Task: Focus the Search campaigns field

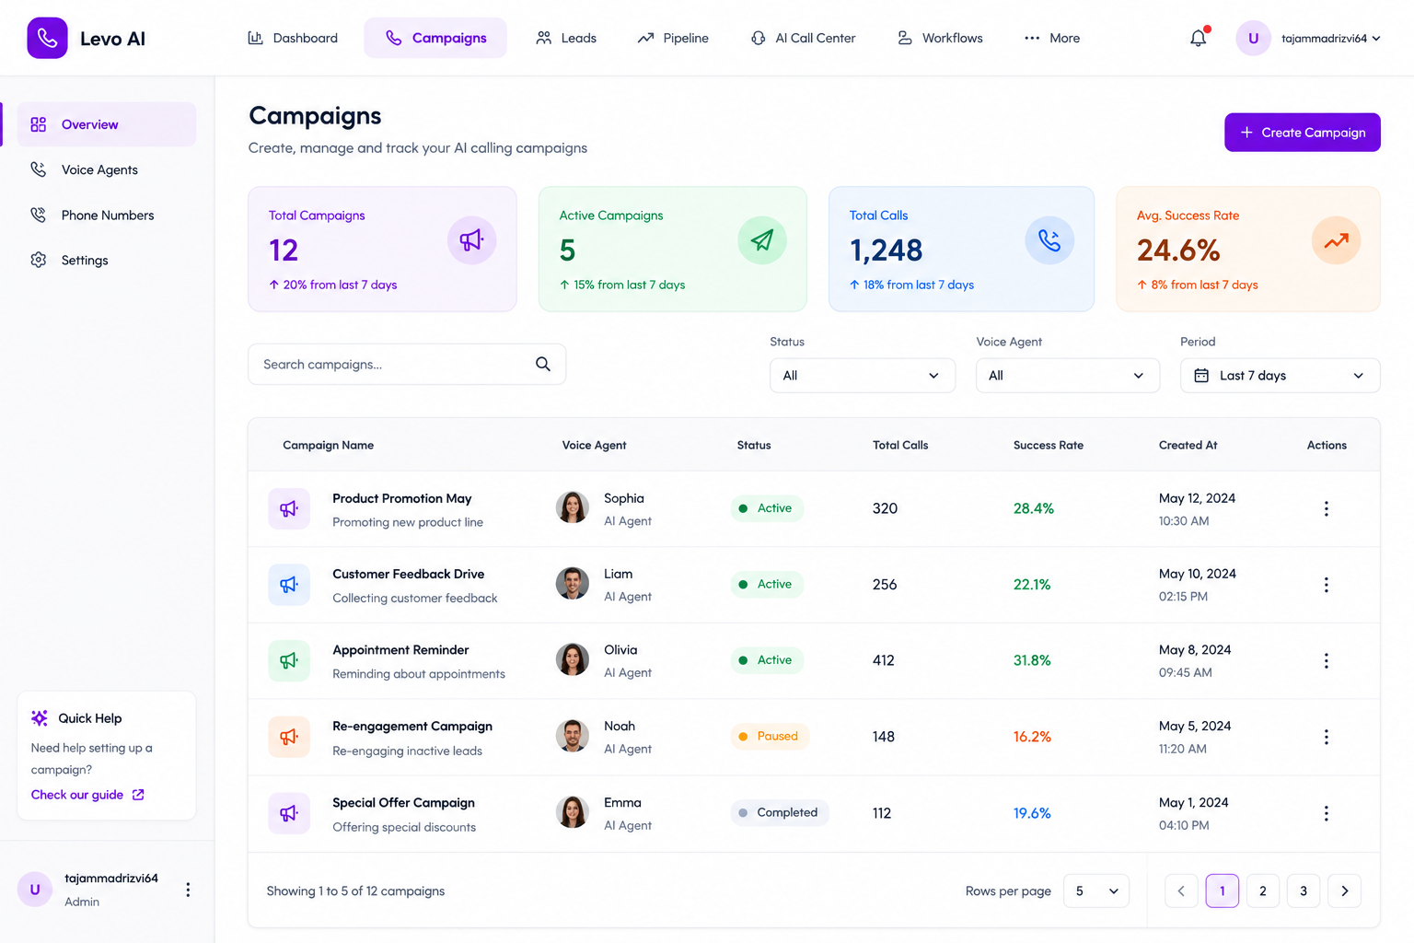Action: [x=407, y=365]
